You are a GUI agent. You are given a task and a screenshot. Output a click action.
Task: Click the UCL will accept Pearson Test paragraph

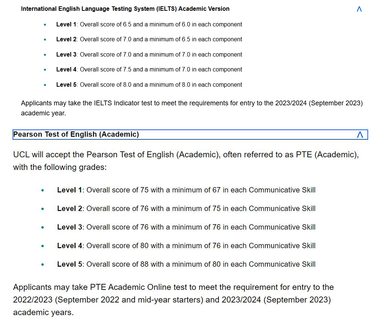(186, 161)
